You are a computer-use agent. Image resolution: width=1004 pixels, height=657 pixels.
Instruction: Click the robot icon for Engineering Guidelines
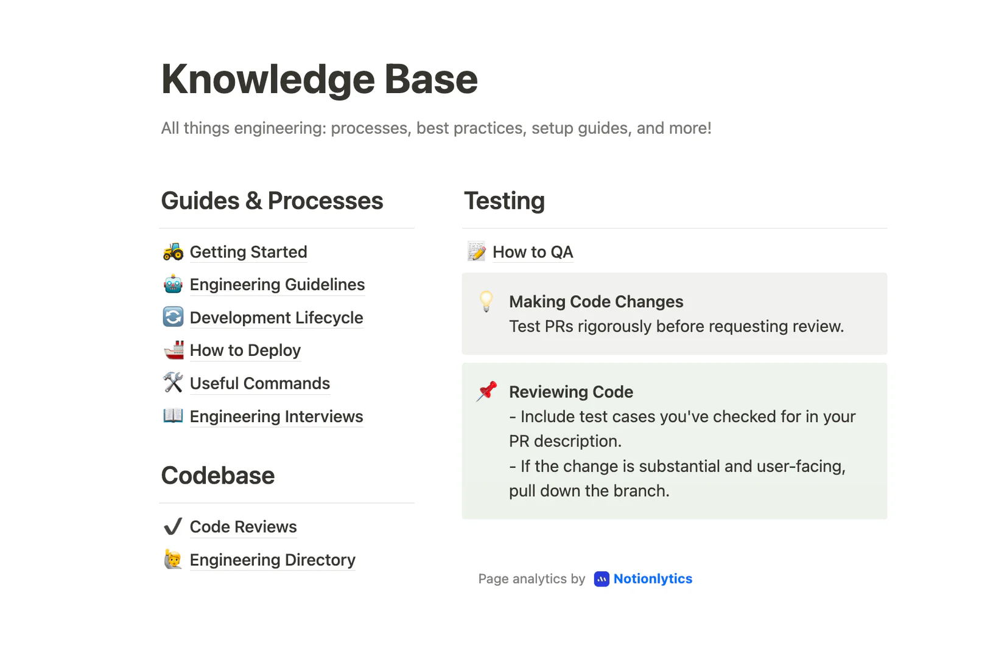tap(173, 284)
